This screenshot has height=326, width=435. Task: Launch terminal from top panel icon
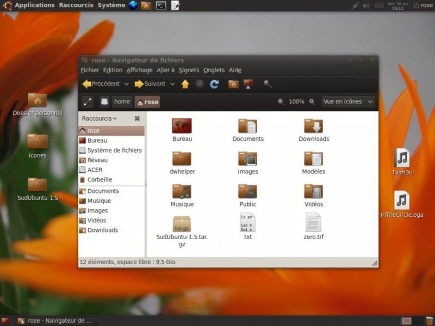[161, 5]
